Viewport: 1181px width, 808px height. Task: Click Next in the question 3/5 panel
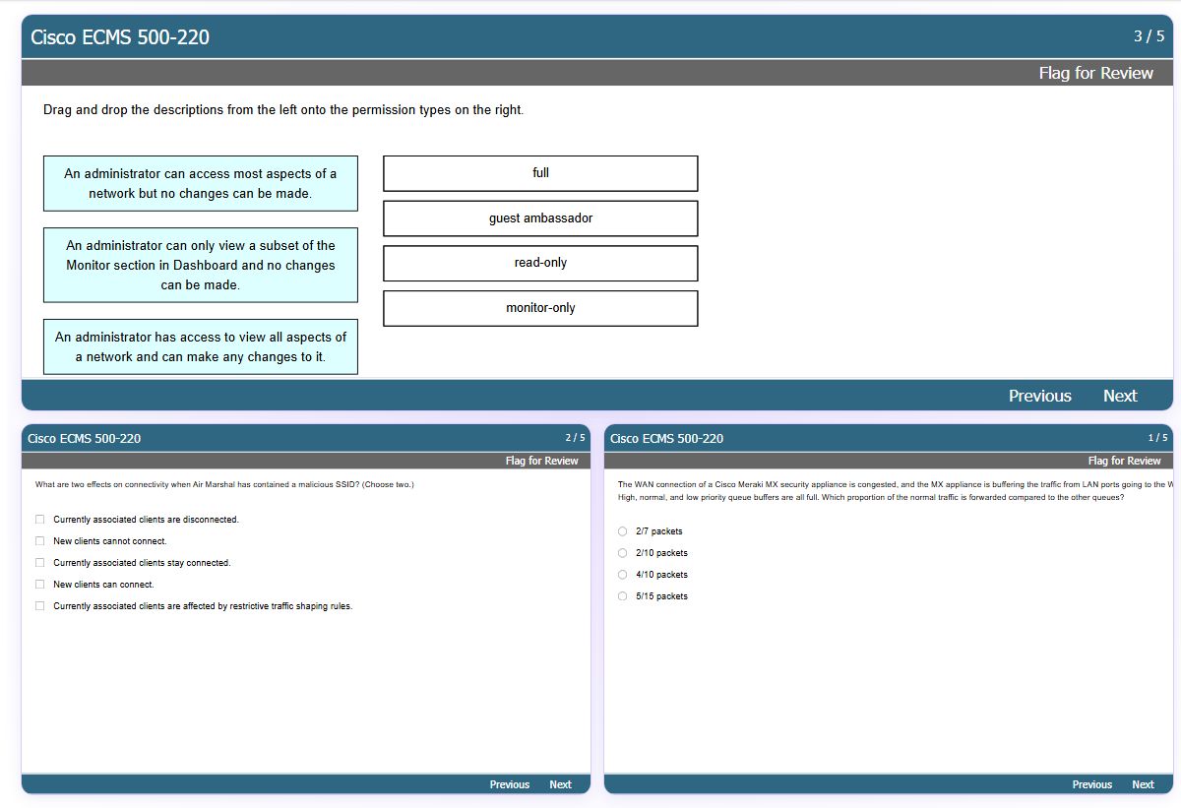pos(1120,396)
